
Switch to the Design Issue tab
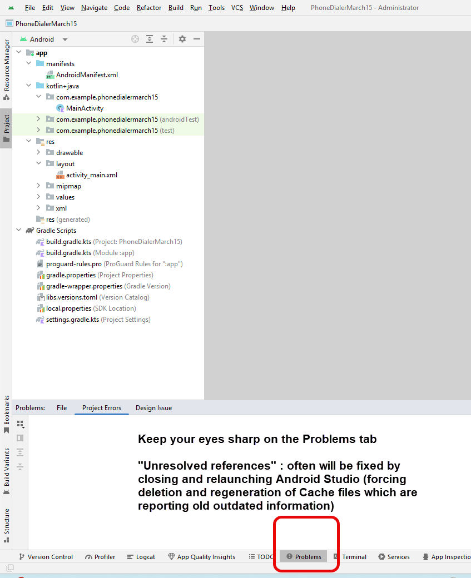[x=154, y=408]
